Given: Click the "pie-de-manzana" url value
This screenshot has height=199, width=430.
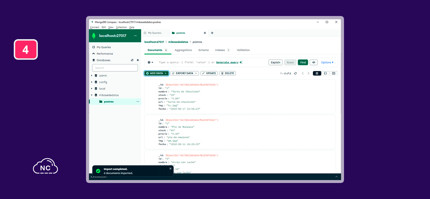Looking at the screenshot, I should tap(178, 137).
